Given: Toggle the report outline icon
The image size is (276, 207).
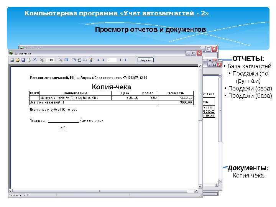Looking at the screenshot, I should click(x=74, y=60).
